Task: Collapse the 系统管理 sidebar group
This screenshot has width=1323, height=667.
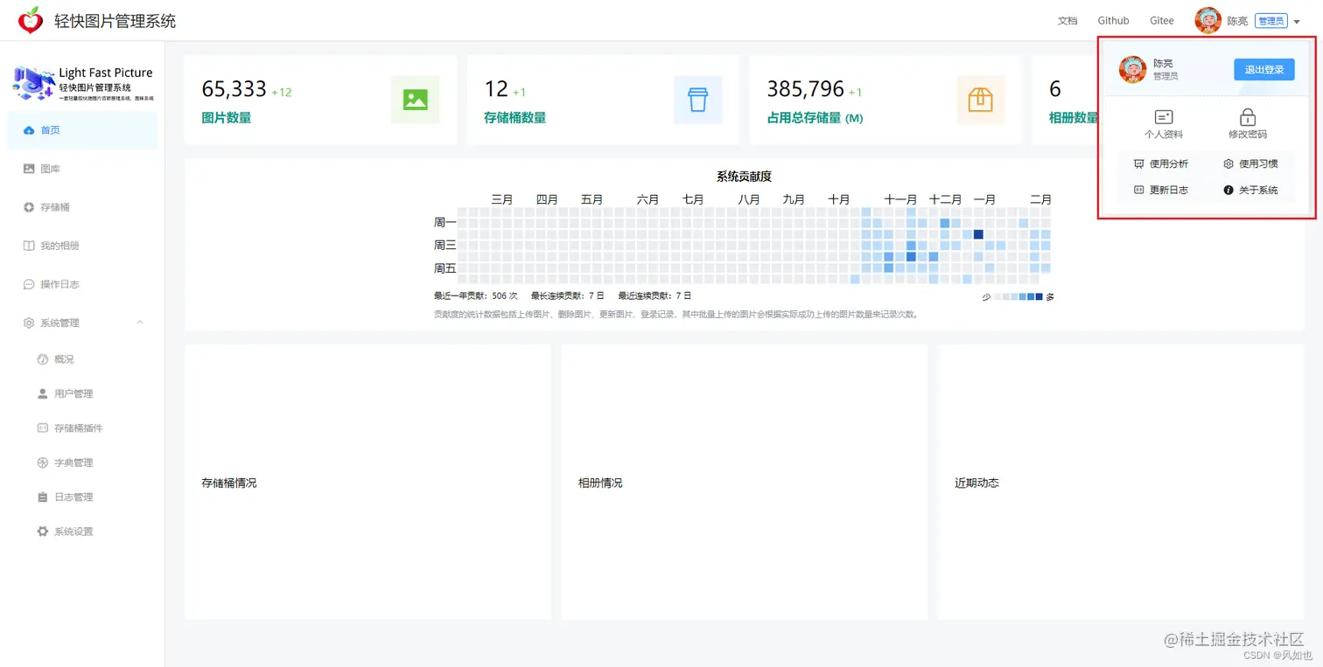Action: [140, 322]
